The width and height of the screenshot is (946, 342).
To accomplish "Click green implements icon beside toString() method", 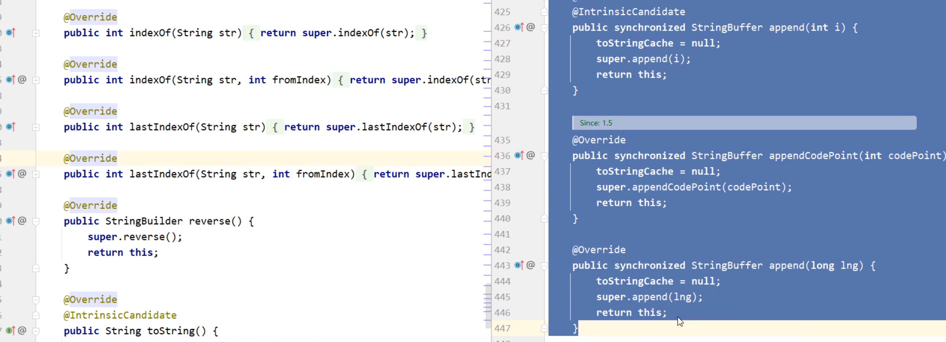I will (11, 331).
